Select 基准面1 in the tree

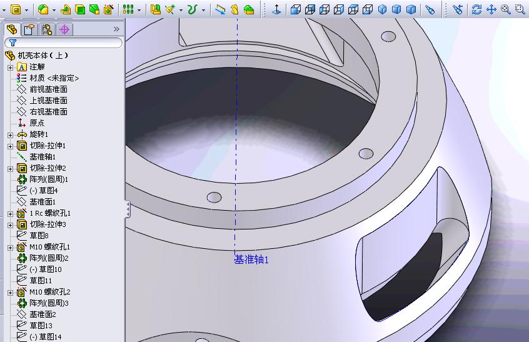point(43,202)
